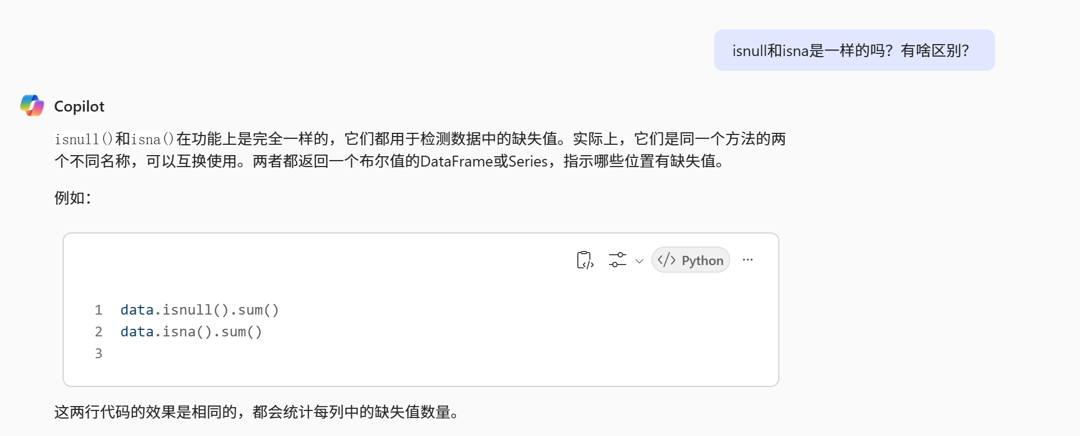Click the closing sentence below code block
This screenshot has height=436, width=1080.
tap(256, 412)
